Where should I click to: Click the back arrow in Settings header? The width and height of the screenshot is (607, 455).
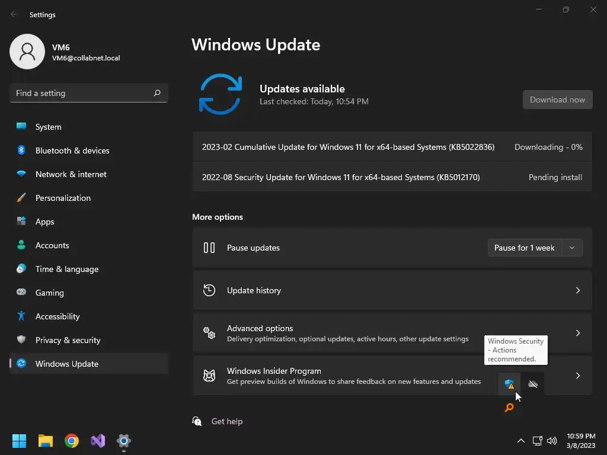pos(14,15)
